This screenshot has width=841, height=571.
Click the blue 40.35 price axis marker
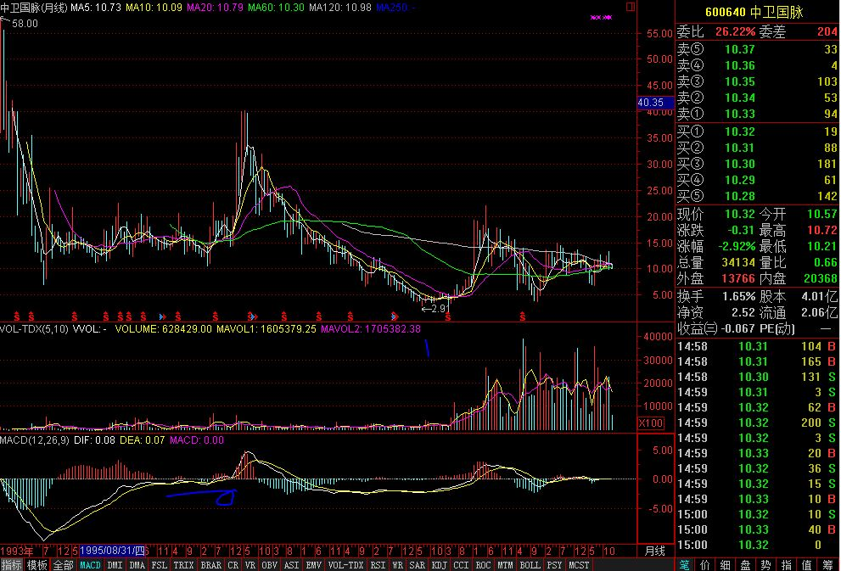pos(651,103)
